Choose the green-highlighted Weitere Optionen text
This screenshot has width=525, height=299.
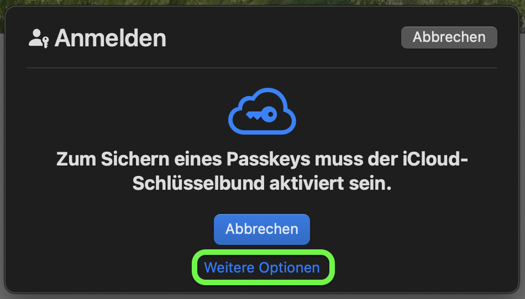[262, 268]
